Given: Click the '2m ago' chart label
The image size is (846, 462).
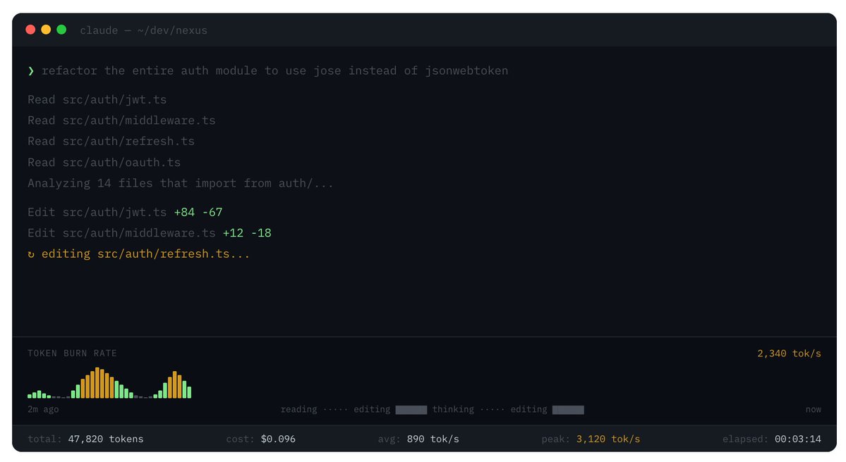Looking at the screenshot, I should coord(43,409).
